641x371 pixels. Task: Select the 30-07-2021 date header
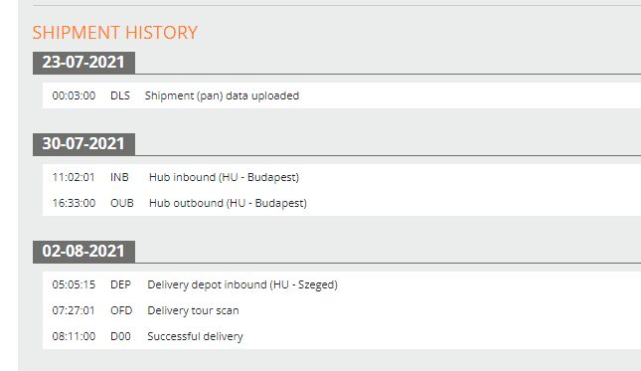click(83, 144)
